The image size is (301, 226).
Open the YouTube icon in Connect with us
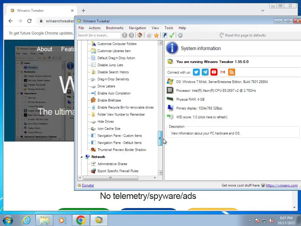(214, 72)
